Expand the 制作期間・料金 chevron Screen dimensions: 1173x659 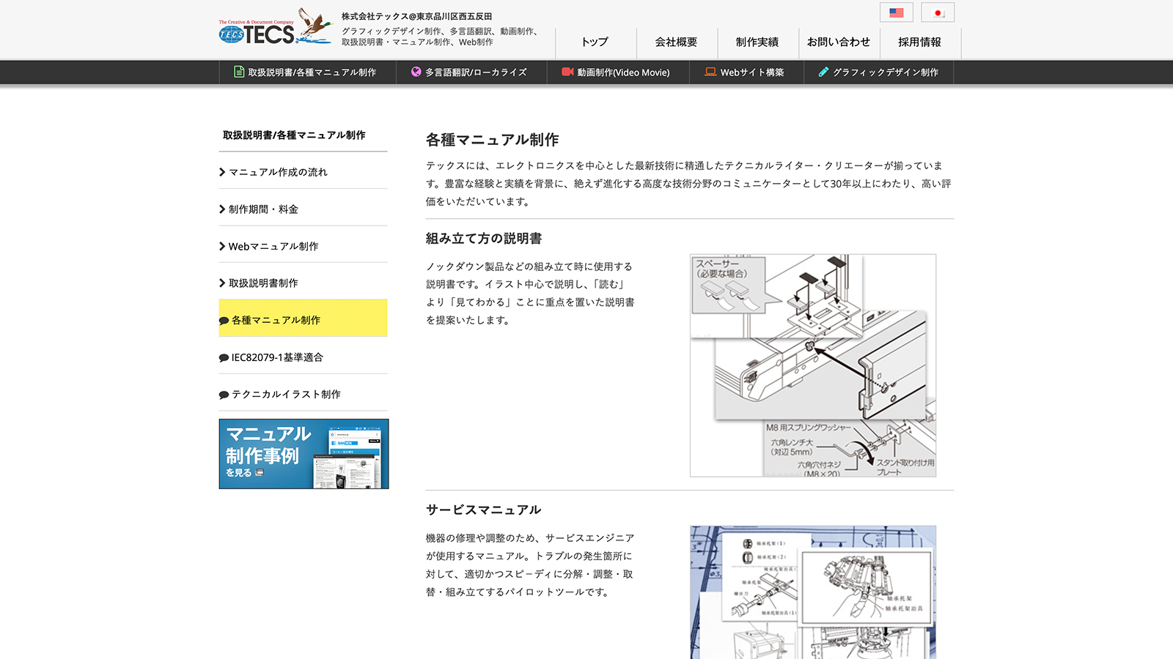221,209
